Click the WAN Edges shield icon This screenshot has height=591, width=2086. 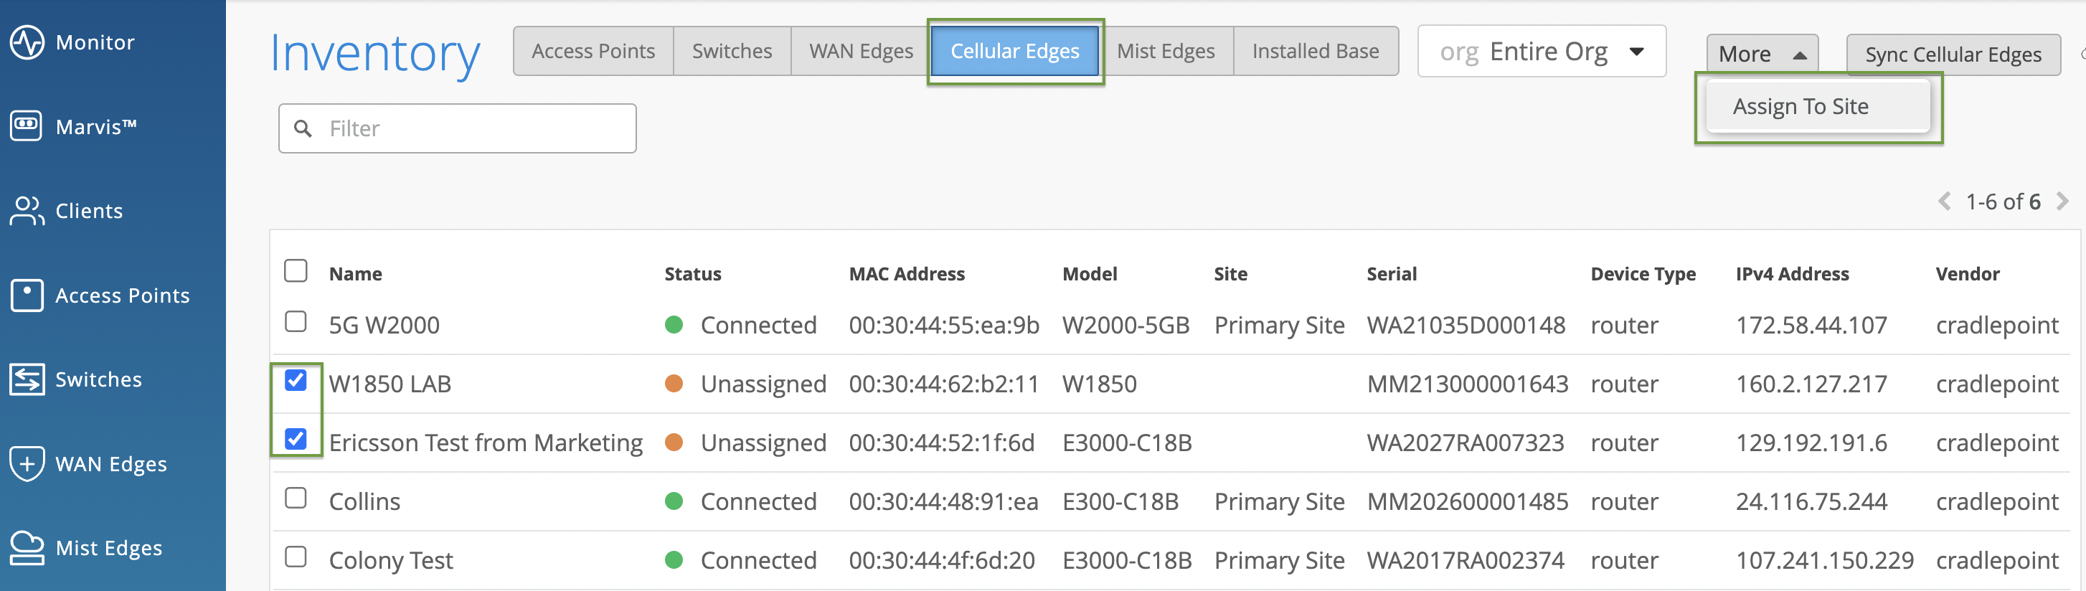[27, 463]
